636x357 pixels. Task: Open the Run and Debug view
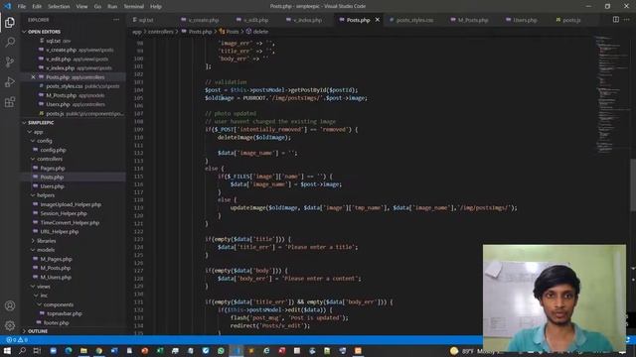tap(10, 81)
